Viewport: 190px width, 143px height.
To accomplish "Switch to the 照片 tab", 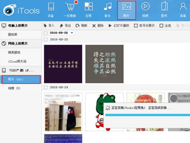I will point(126,10).
